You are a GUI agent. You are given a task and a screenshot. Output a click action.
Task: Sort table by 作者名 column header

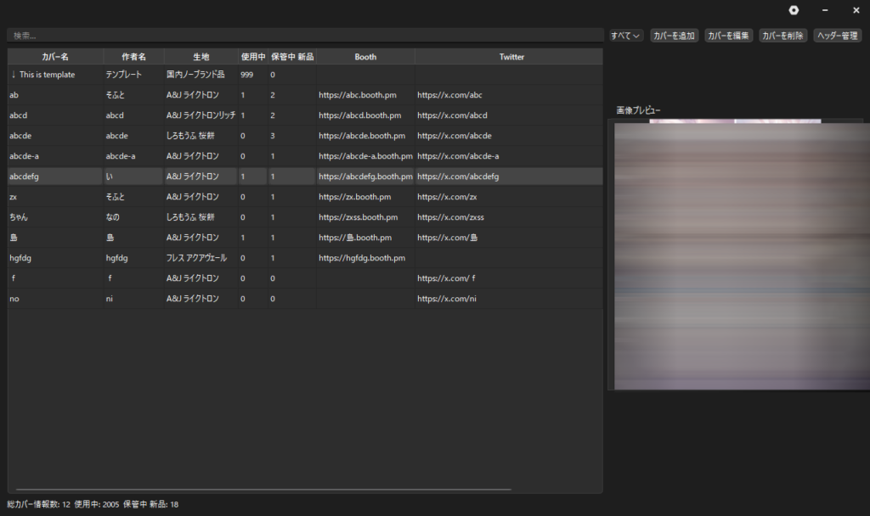(133, 57)
